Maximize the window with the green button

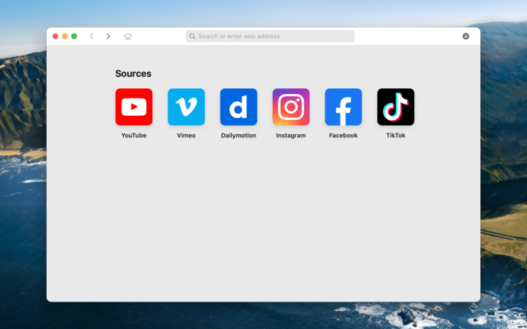click(74, 36)
